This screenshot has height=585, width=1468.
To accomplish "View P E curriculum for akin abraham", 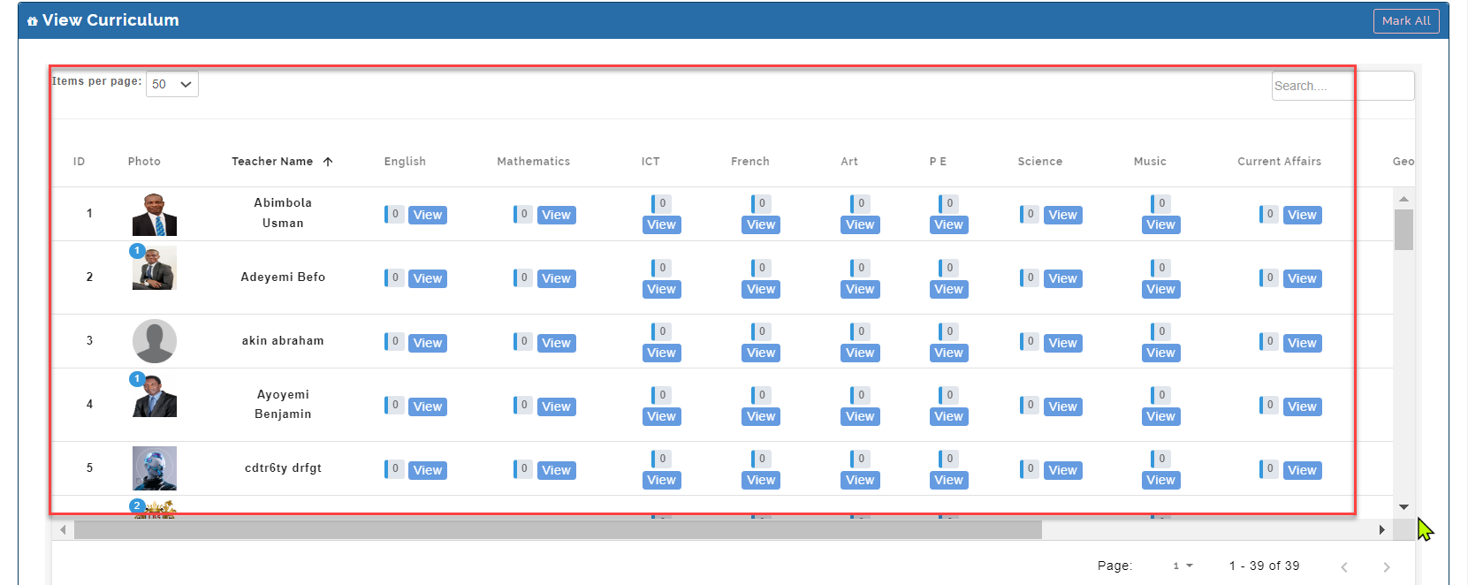I will tap(948, 353).
